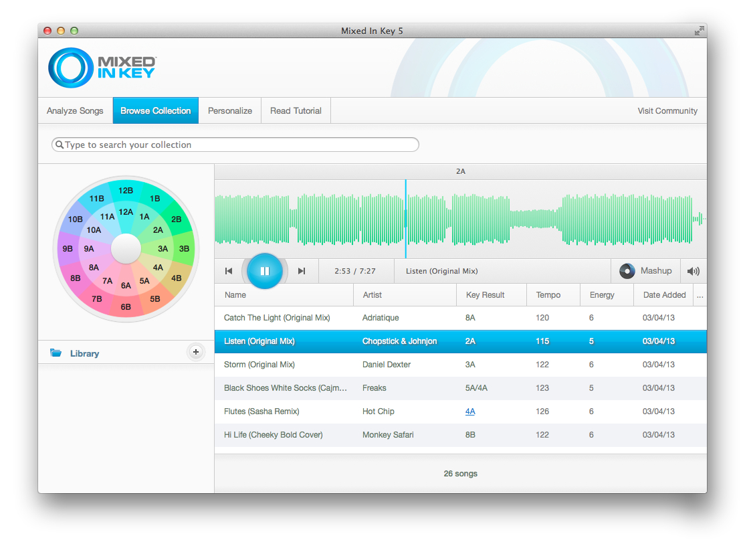Image resolution: width=745 pixels, height=546 pixels.
Task: Click the collection search field
Action: pyautogui.click(x=235, y=145)
